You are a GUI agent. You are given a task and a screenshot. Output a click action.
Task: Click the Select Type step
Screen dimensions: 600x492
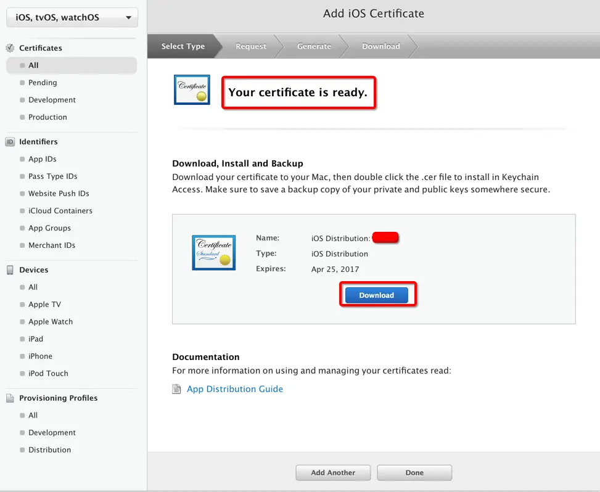pos(183,46)
